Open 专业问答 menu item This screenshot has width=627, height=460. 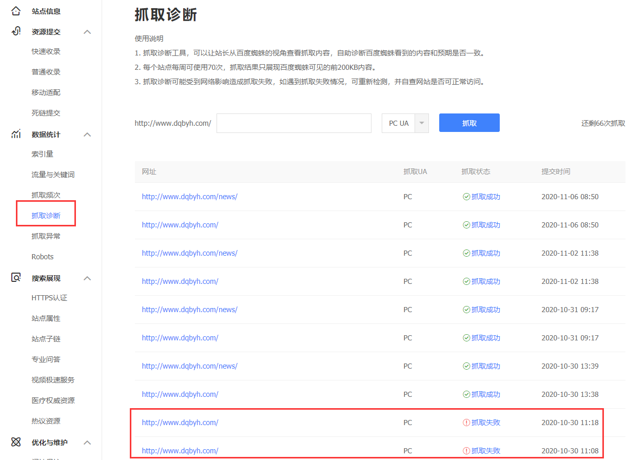click(46, 359)
